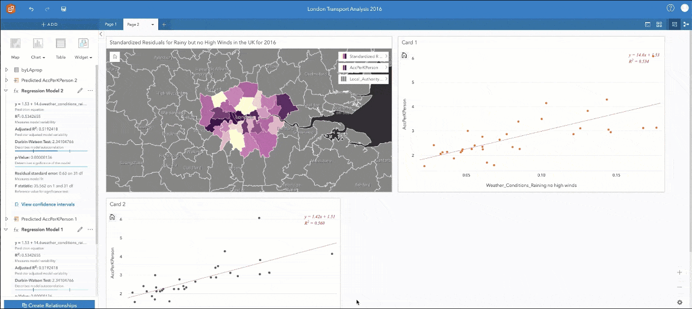Image resolution: width=692 pixels, height=309 pixels.
Task: Click the undo arrow icon
Action: [x=31, y=9]
